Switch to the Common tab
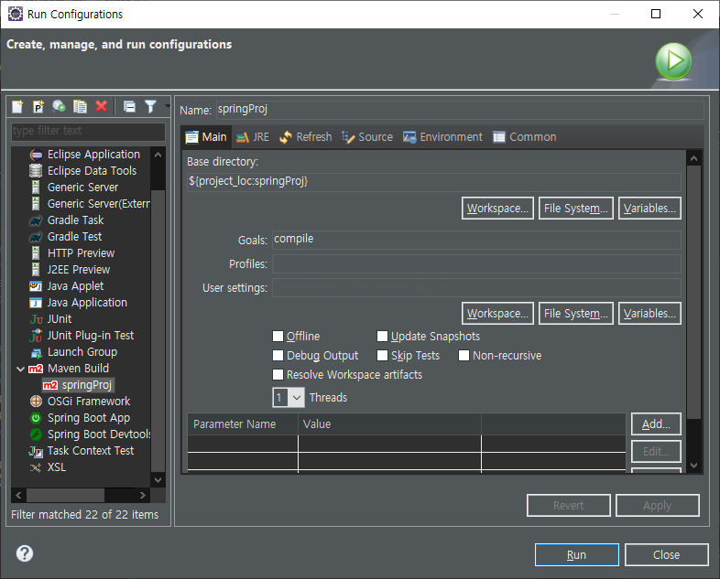The image size is (720, 579). [525, 137]
